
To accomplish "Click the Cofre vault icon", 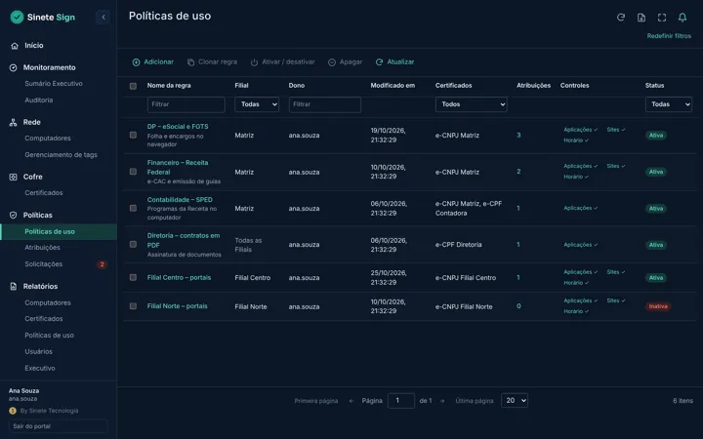I will (x=13, y=177).
